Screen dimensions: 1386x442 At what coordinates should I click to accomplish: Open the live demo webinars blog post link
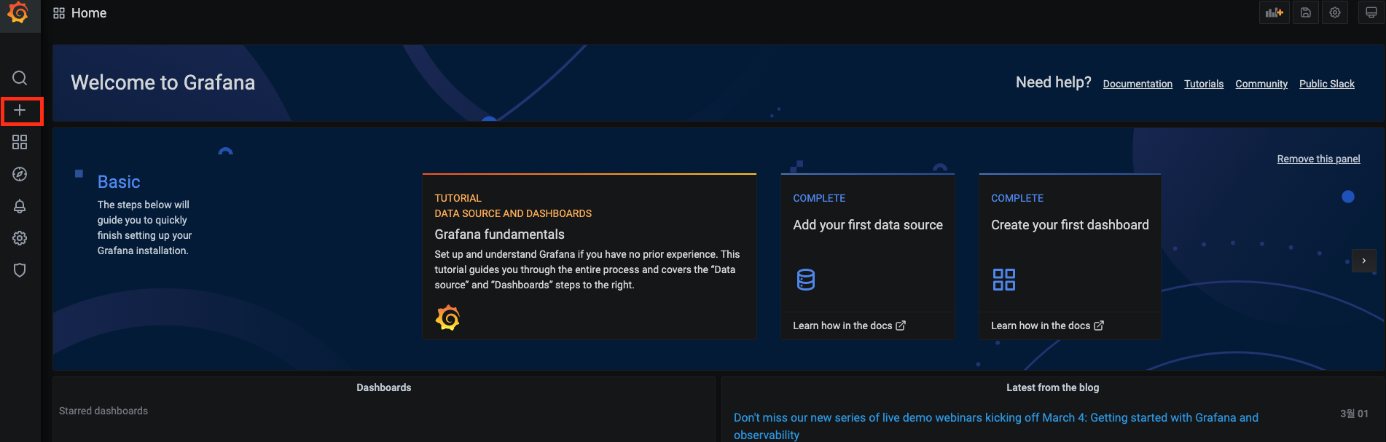[996, 426]
